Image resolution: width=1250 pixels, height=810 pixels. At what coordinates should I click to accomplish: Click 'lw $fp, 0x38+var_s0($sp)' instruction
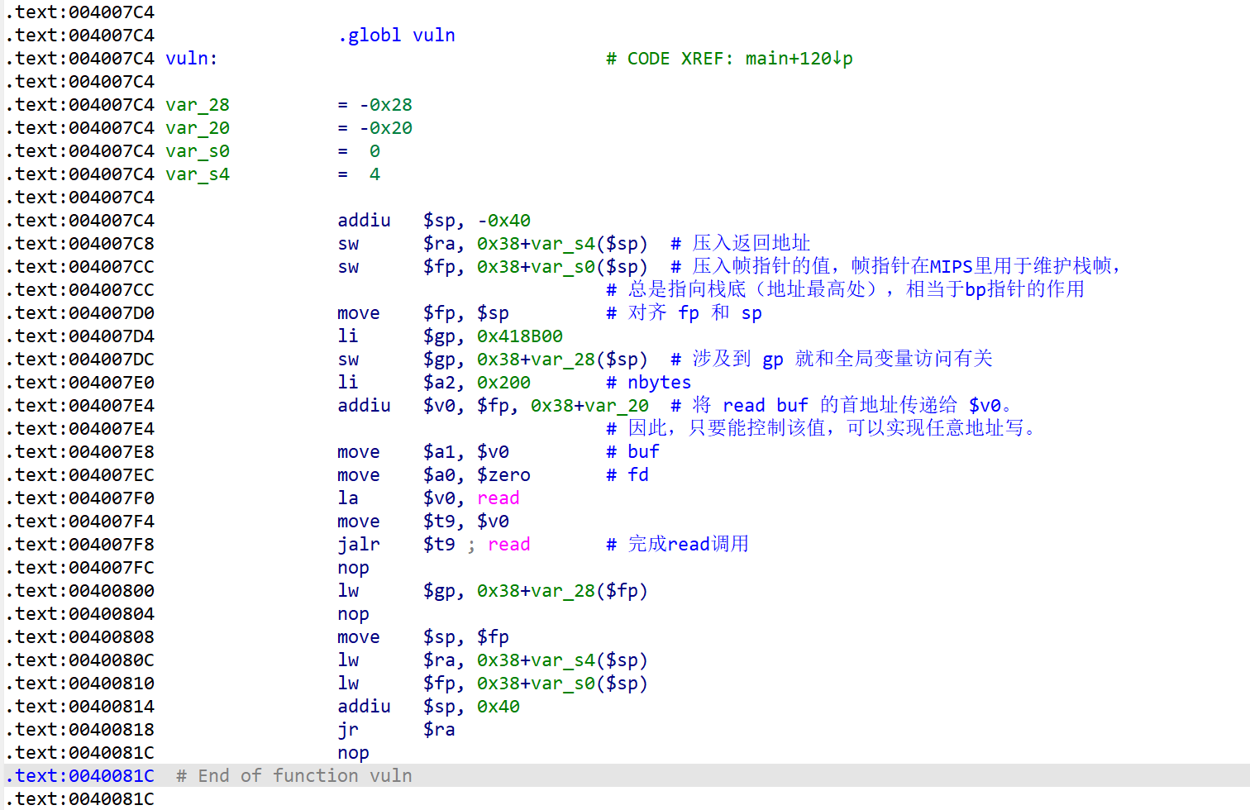point(493,684)
